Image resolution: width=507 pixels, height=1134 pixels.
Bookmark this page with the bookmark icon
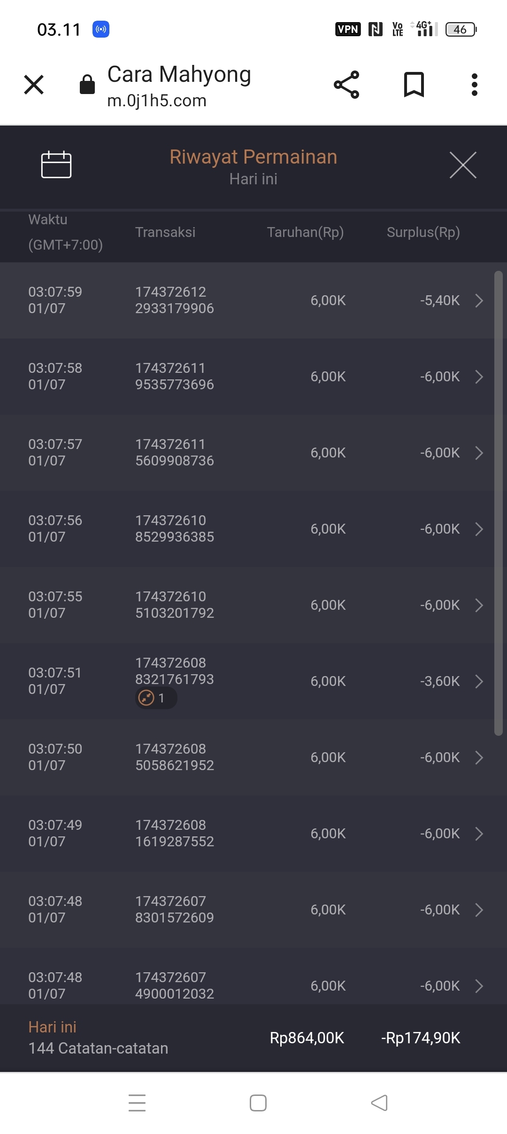414,85
